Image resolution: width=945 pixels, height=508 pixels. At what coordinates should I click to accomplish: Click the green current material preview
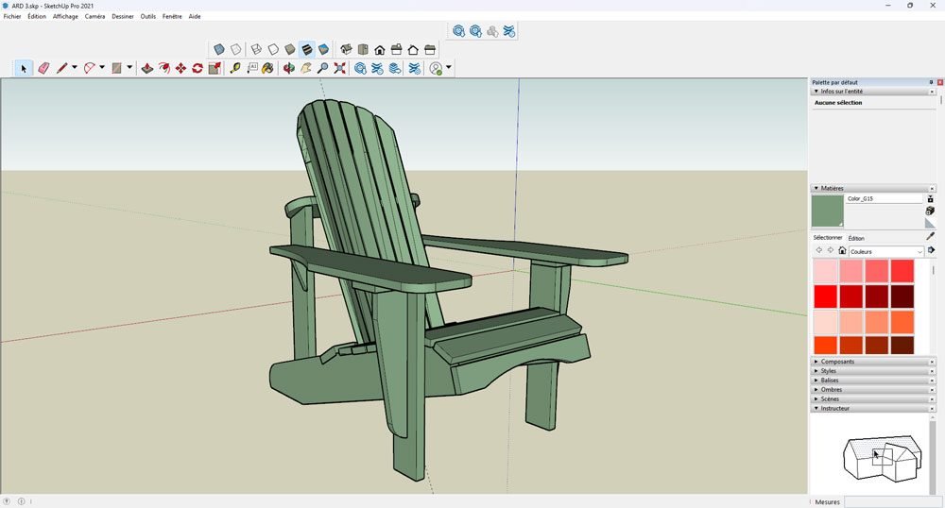[x=828, y=211]
